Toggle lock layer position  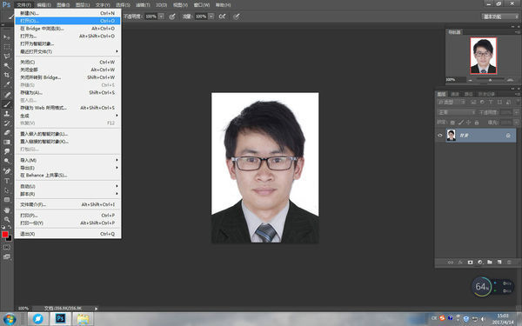(468, 123)
